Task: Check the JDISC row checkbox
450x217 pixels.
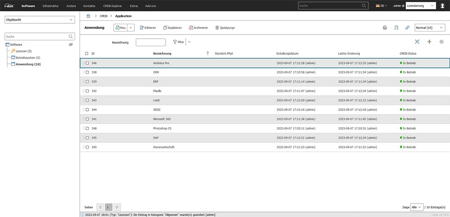Action: (x=87, y=110)
